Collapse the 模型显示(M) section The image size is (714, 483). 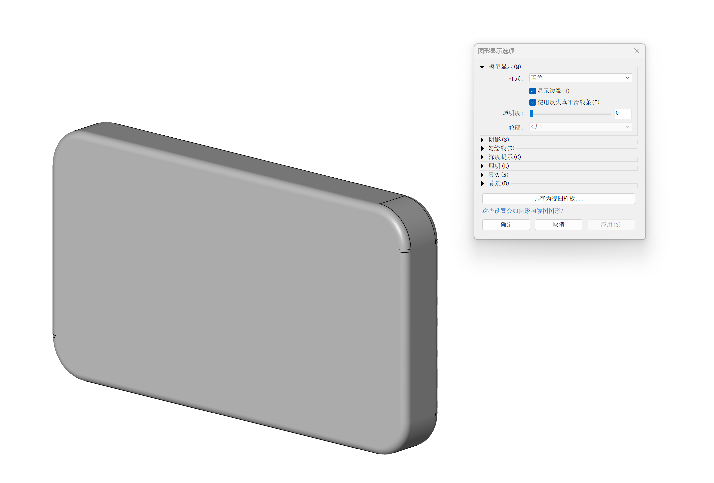(482, 67)
